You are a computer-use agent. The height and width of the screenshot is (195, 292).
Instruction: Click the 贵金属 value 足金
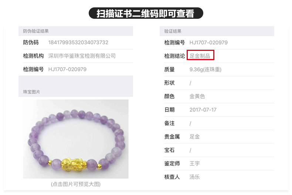pos(194,137)
